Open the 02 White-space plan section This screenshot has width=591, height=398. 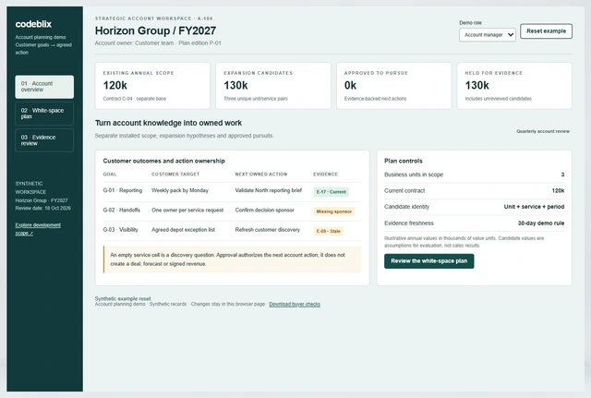[x=44, y=114]
